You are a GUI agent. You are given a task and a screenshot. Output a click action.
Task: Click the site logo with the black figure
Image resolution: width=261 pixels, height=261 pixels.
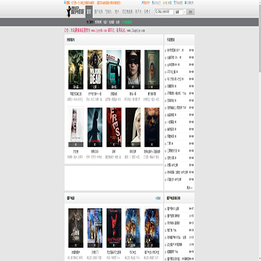(75, 12)
